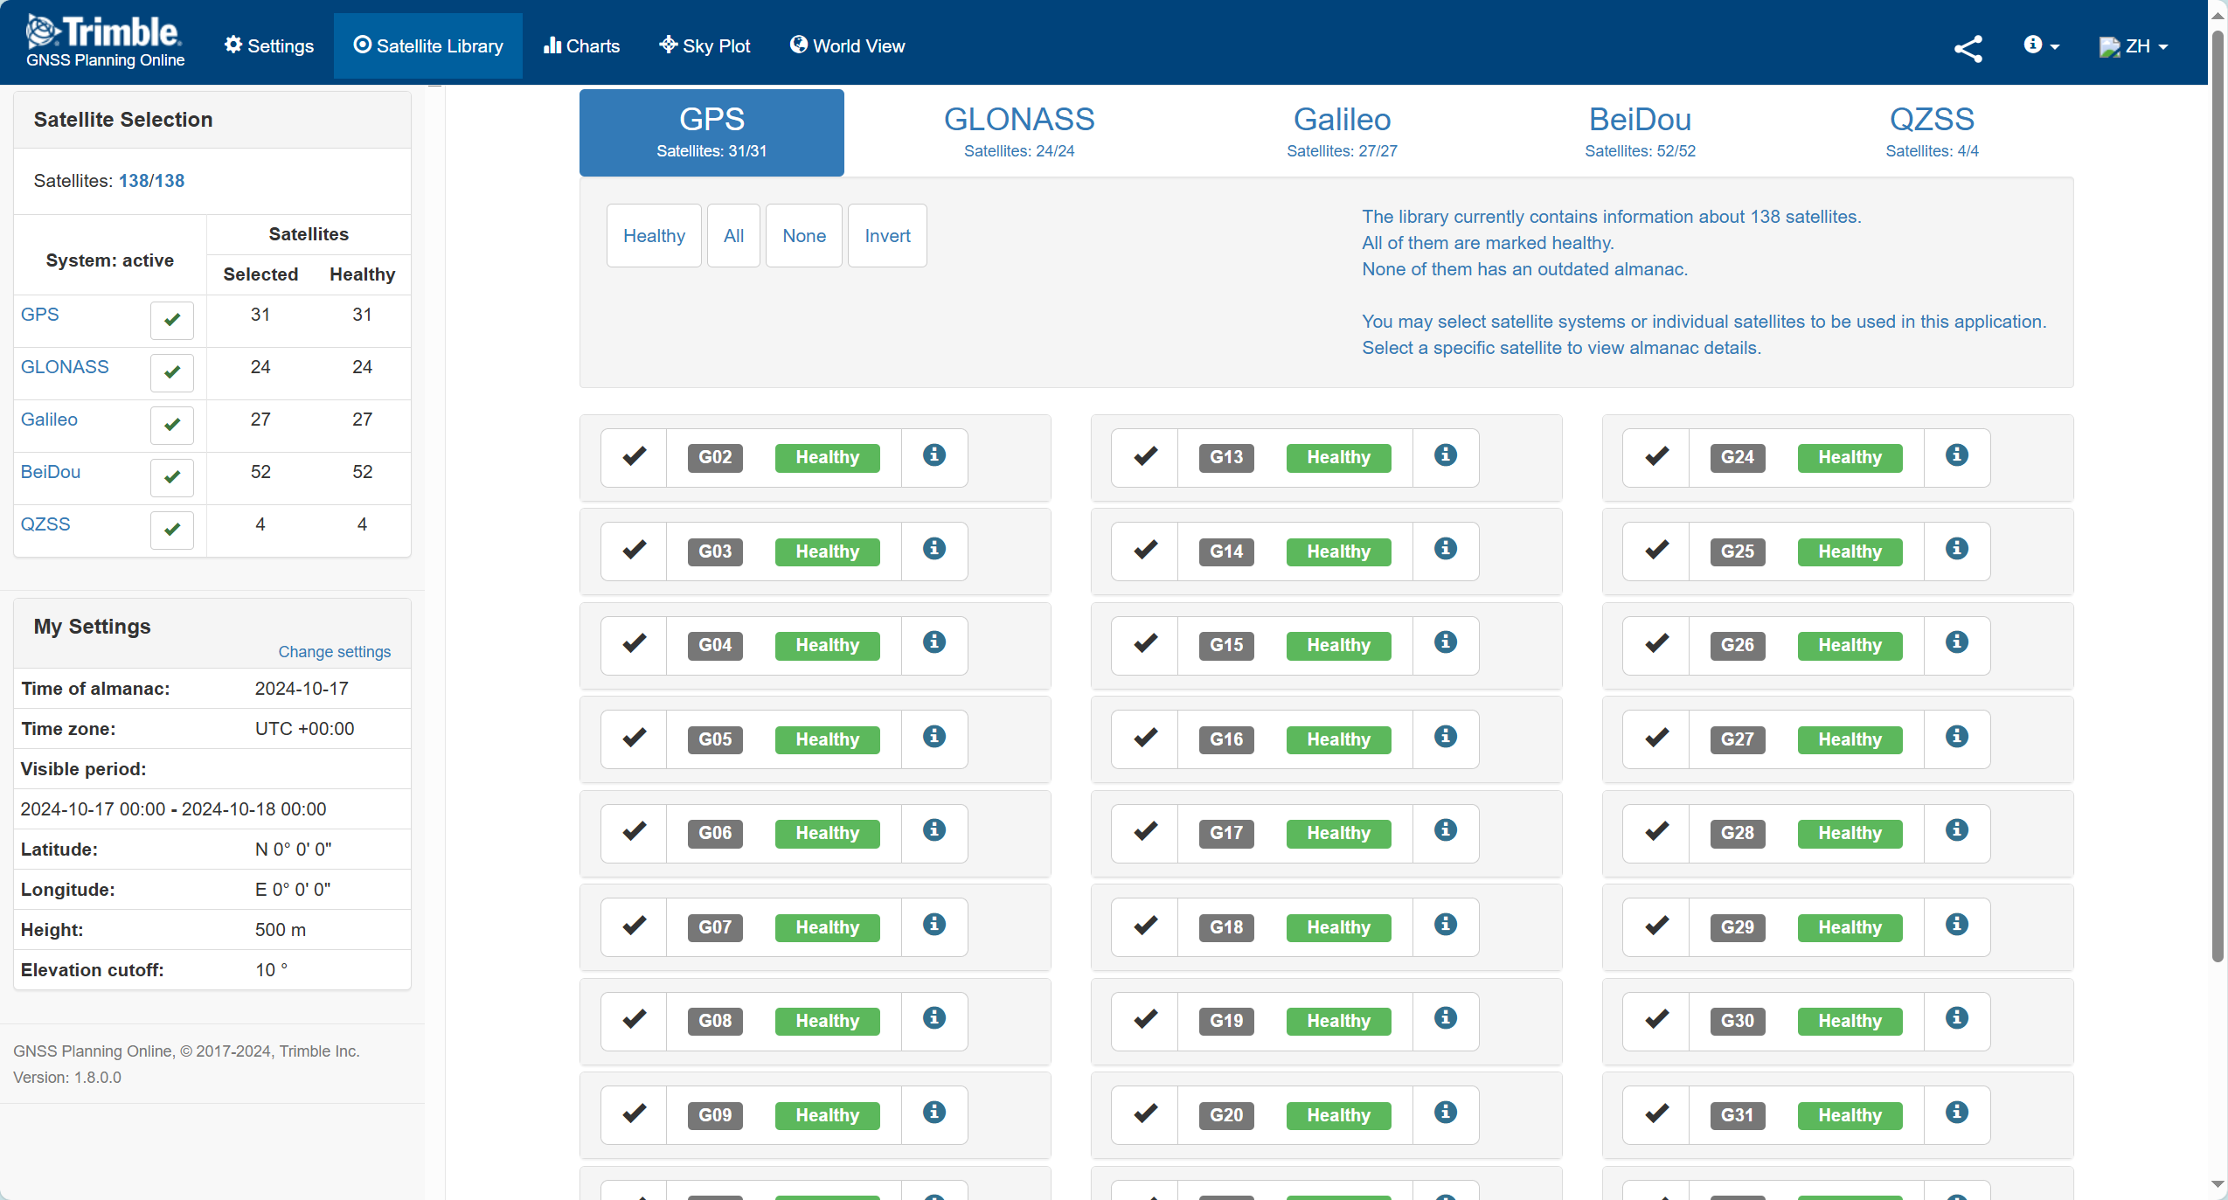The height and width of the screenshot is (1200, 2228).
Task: Open the Sky Plot menu
Action: point(704,46)
